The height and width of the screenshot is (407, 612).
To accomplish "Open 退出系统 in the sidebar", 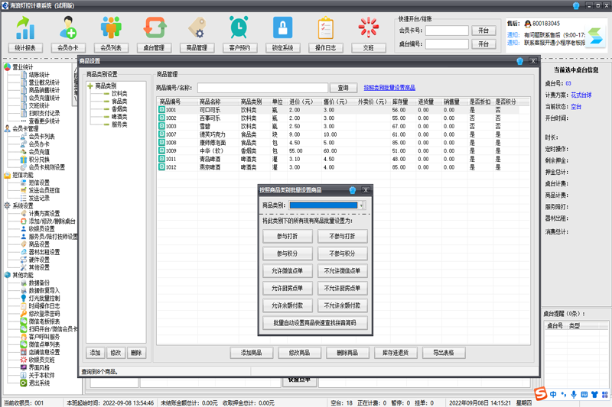I will [39, 383].
